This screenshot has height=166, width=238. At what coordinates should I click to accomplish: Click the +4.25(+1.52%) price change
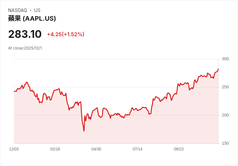click(66, 34)
